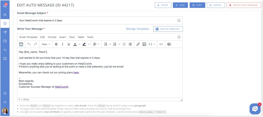Open the Table menu
This screenshot has height=117, width=263.
pyautogui.click(x=81, y=37)
